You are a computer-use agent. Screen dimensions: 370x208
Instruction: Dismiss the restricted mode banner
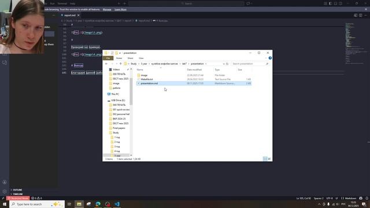366,9
